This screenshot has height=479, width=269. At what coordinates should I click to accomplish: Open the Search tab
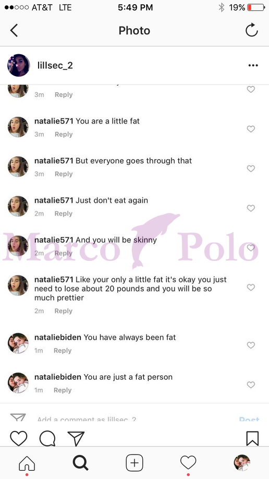[81, 463]
